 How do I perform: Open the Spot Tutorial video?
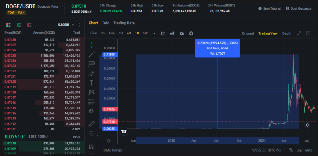(x=270, y=8)
